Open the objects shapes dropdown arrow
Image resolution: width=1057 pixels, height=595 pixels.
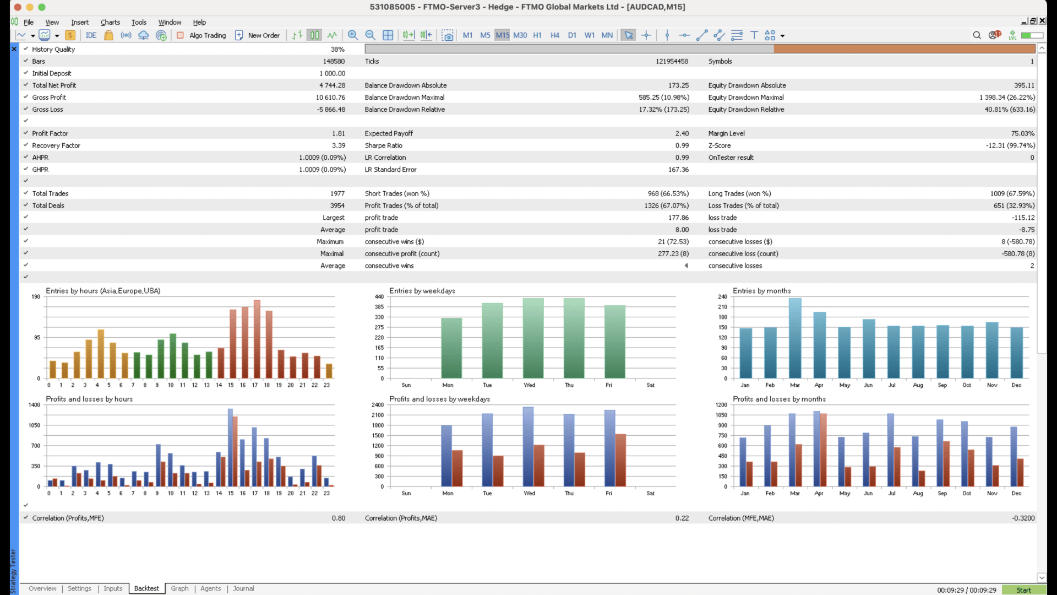(782, 36)
